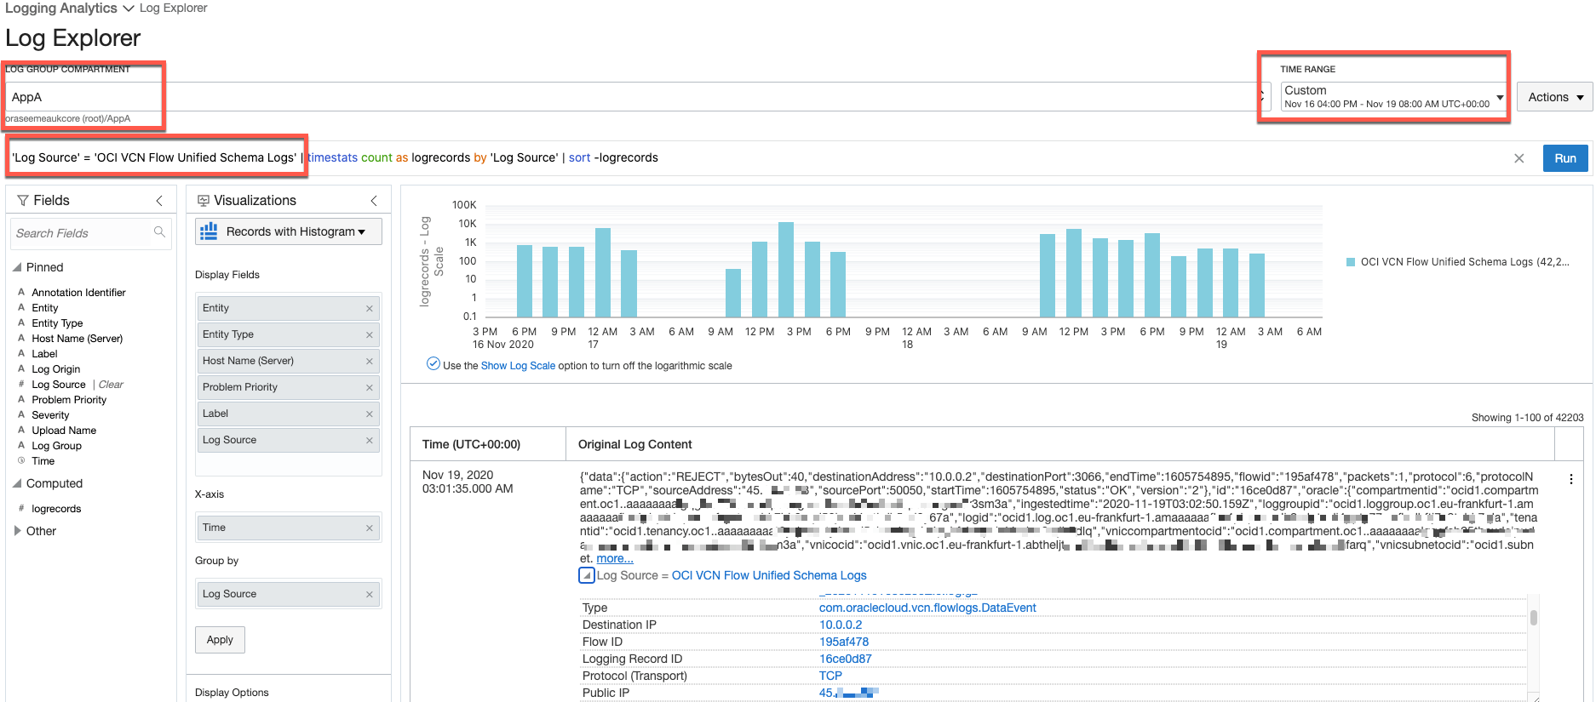The width and height of the screenshot is (1596, 702).
Task: Click the filter funnel icon beside Fields
Action: click(23, 201)
